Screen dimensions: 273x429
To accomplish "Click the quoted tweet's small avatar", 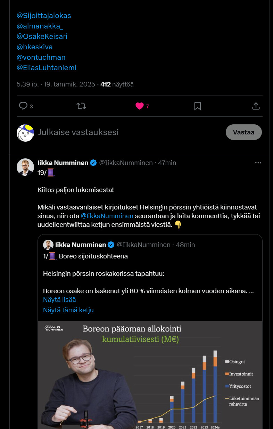I will pos(48,245).
